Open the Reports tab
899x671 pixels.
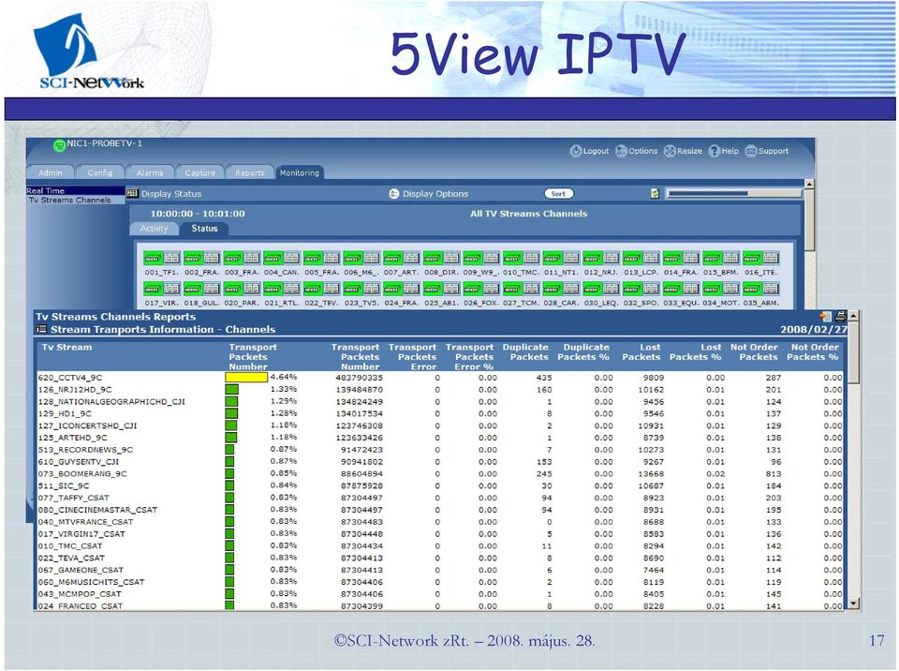click(250, 172)
